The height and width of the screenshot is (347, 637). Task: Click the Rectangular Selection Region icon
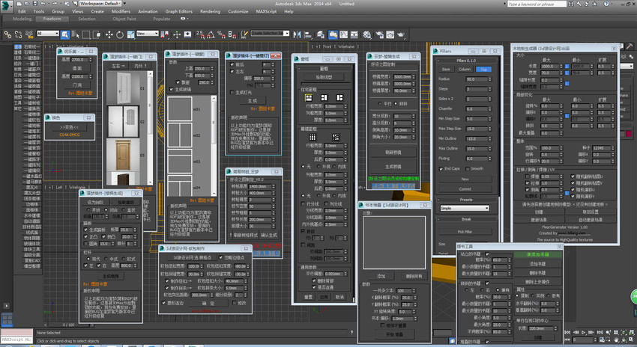[86, 34]
